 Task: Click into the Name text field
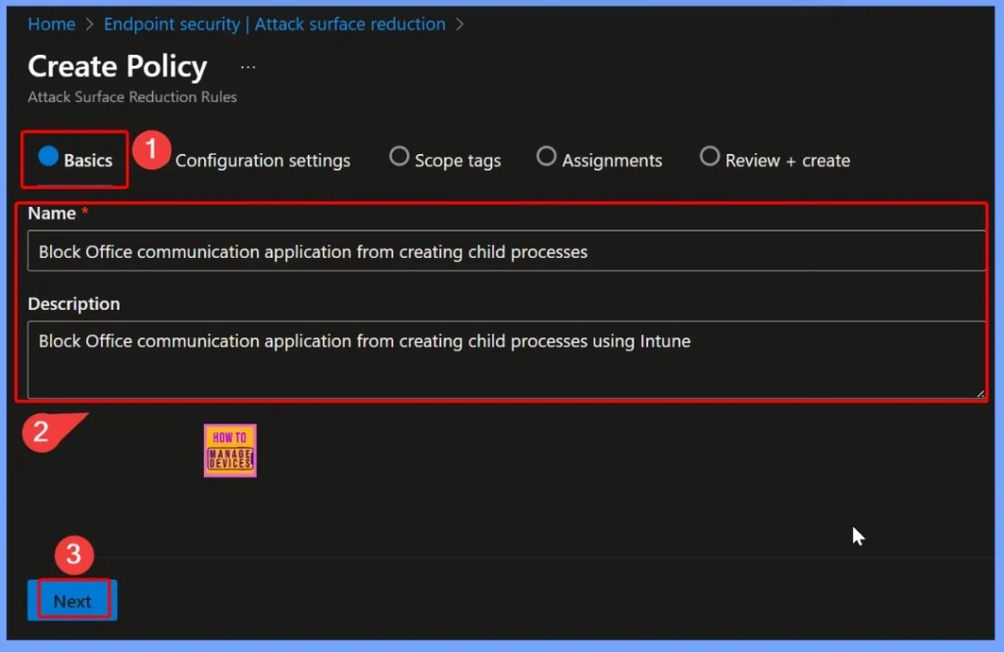pyautogui.click(x=505, y=252)
